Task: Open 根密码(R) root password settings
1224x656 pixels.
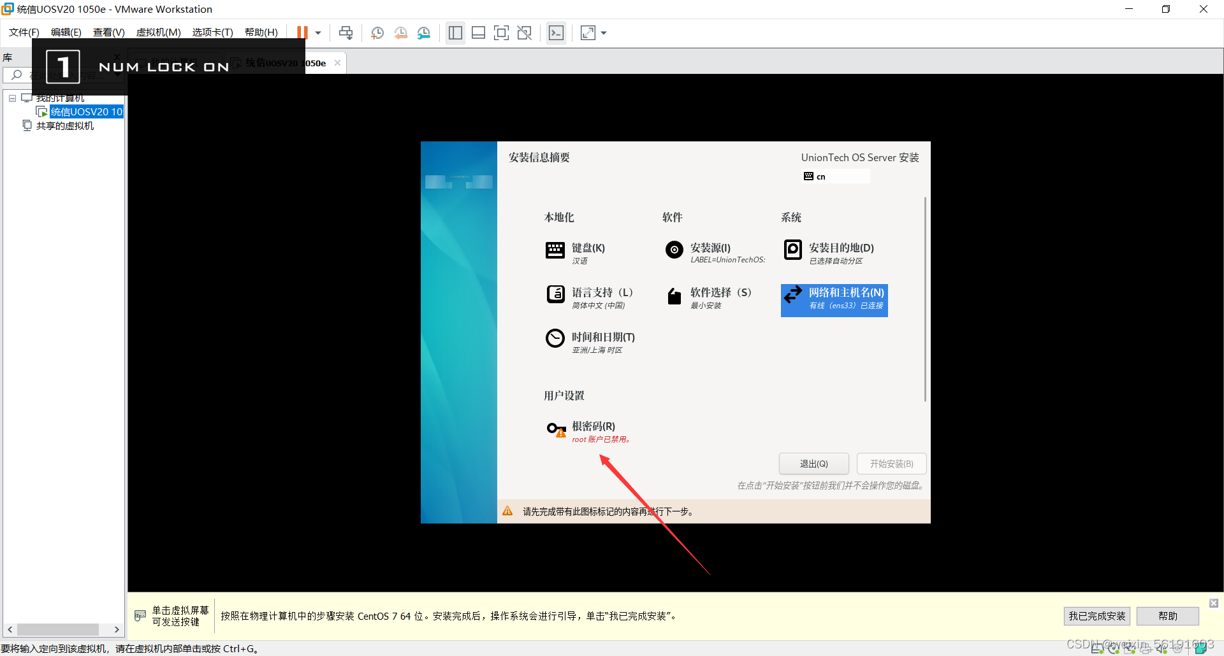Action: click(588, 431)
